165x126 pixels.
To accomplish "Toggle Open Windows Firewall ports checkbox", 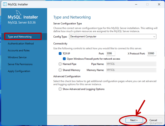I will coord(64,59).
